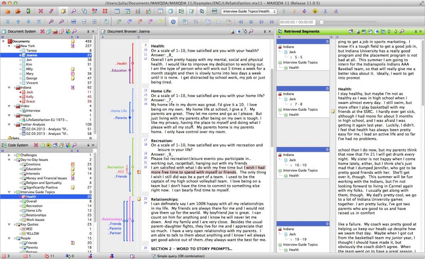
Task: Click the media fast-forward button
Action: (x=272, y=22)
